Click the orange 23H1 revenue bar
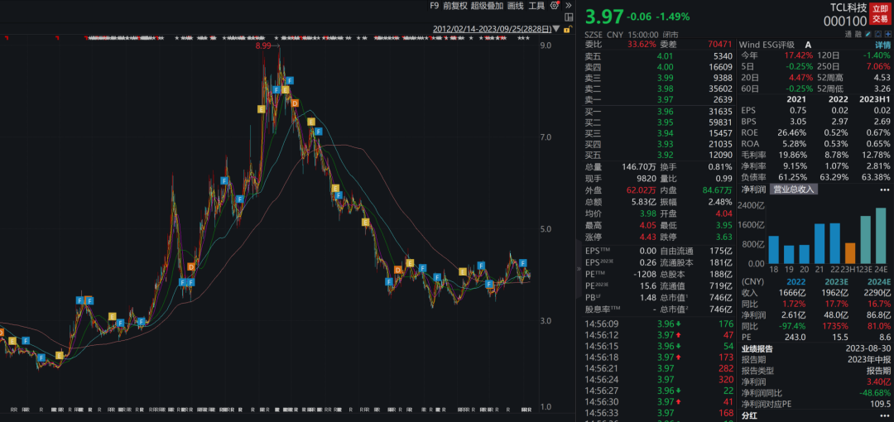The height and width of the screenshot is (422, 894). pos(849,253)
